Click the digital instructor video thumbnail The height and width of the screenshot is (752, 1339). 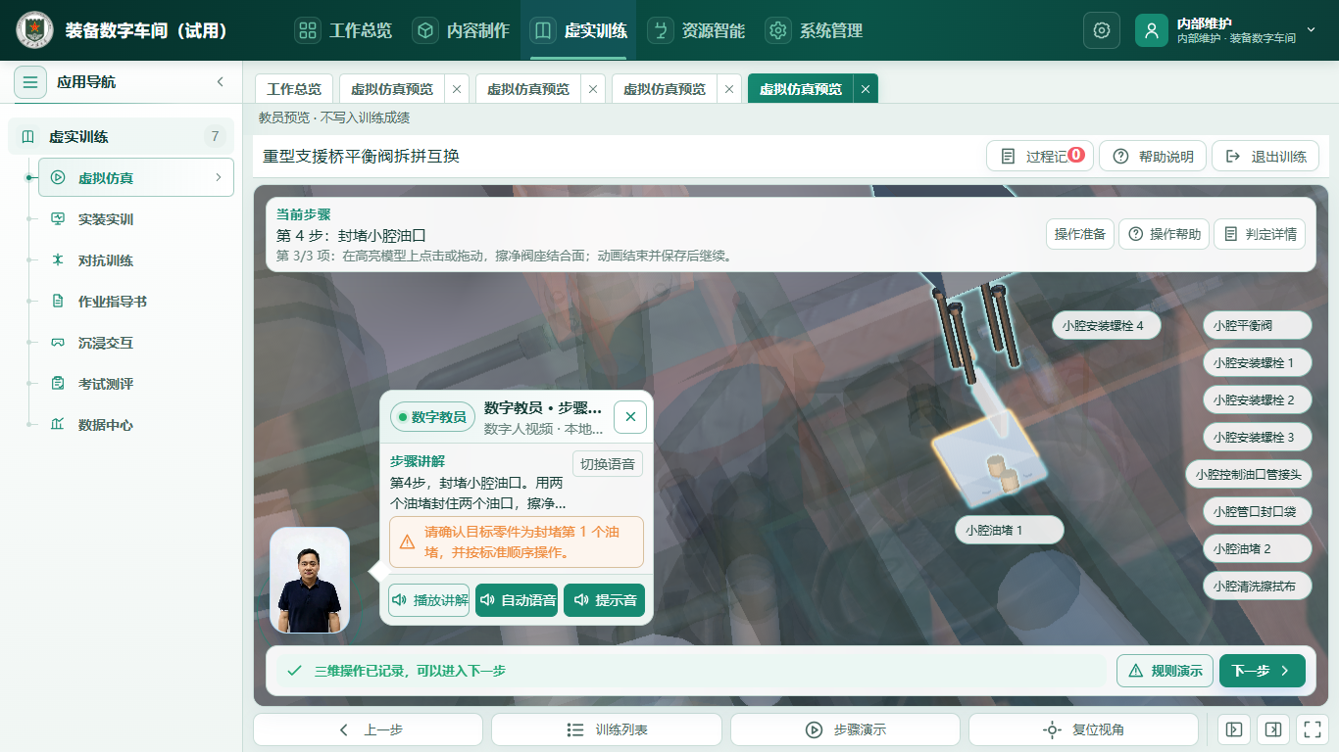(310, 581)
